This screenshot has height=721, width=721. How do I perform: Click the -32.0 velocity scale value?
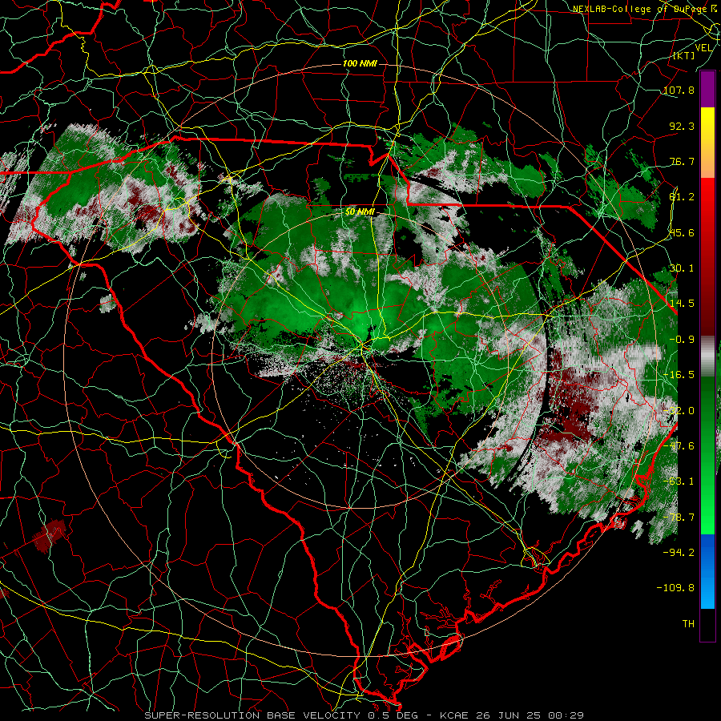click(679, 411)
